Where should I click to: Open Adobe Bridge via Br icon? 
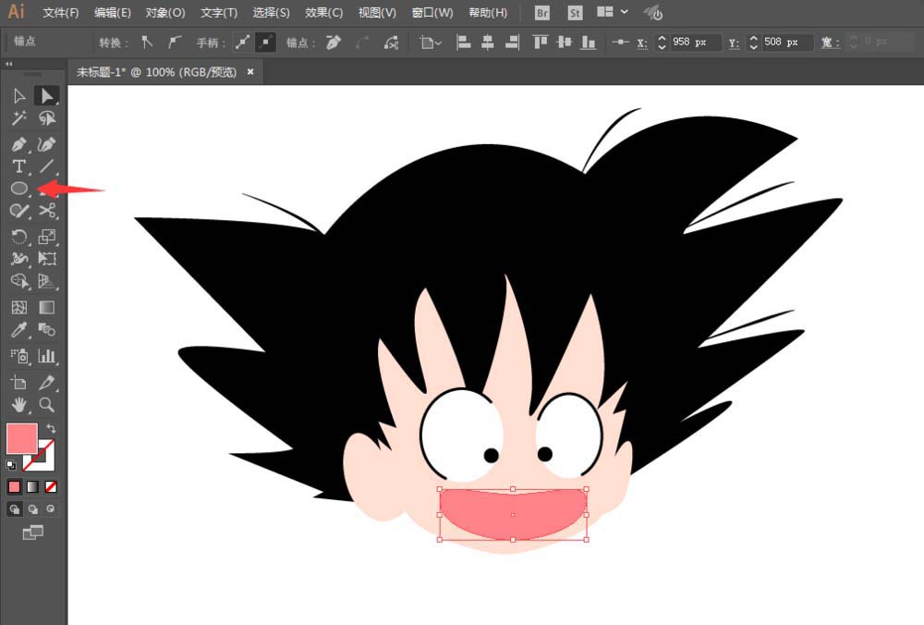(x=542, y=12)
